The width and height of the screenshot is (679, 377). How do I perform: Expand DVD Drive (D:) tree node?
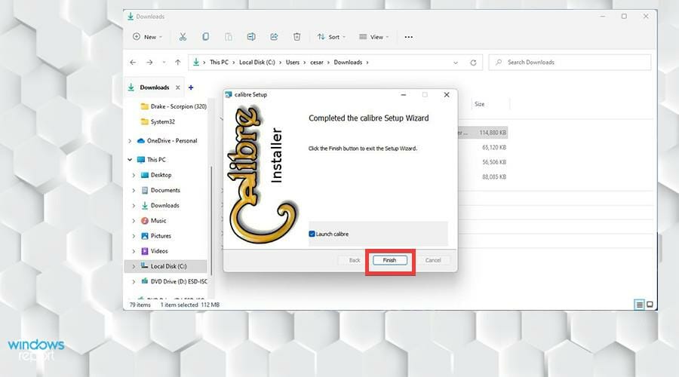point(134,282)
